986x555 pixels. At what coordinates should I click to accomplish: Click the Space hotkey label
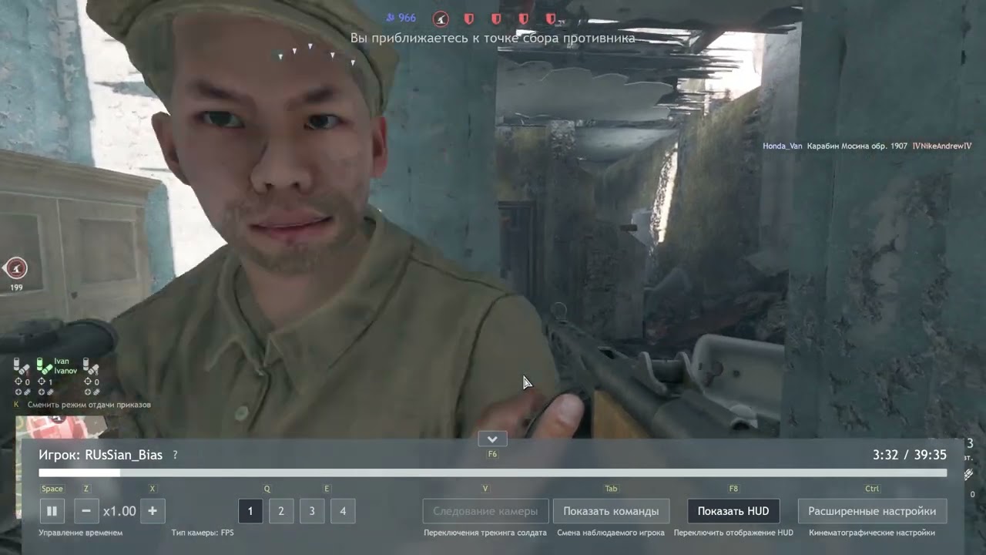click(x=52, y=489)
